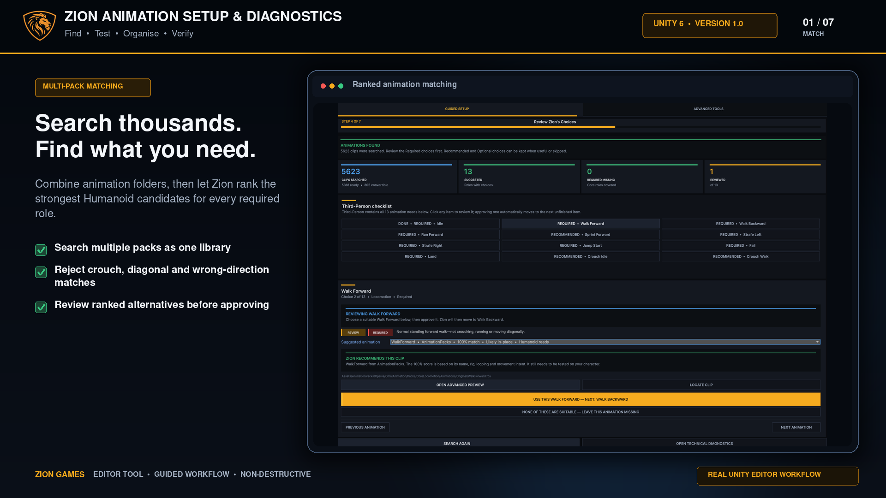Open Technical Diagnostics
Screen dimensions: 886x498
tap(704, 443)
